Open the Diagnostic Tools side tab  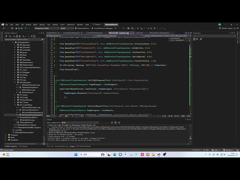(238, 37)
